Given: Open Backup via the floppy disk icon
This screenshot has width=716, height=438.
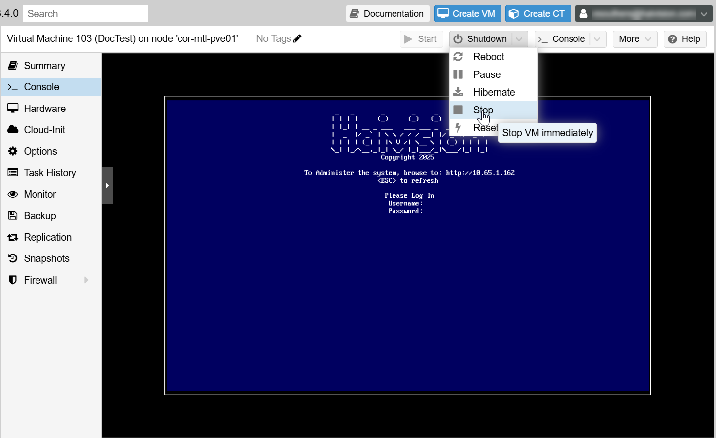Looking at the screenshot, I should click(x=13, y=216).
